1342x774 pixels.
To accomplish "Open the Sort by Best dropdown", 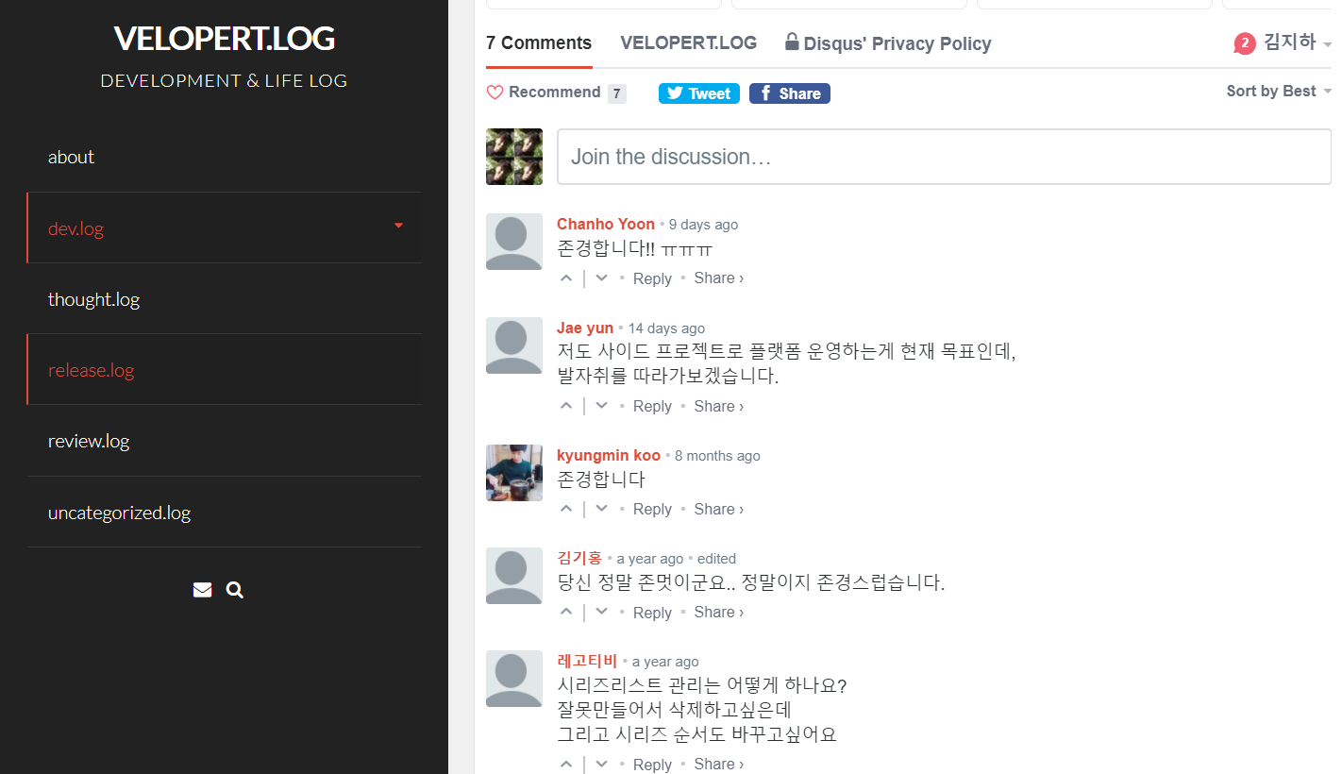I will pos(1279,91).
